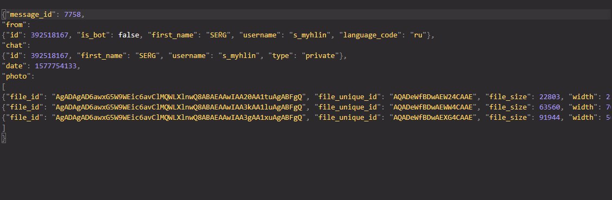Click the opening square bracket
Screen dimensions: 612x200
(3, 86)
